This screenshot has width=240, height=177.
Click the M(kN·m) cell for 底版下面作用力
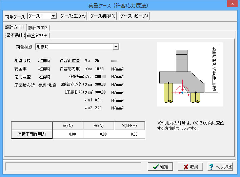click(x=129, y=134)
